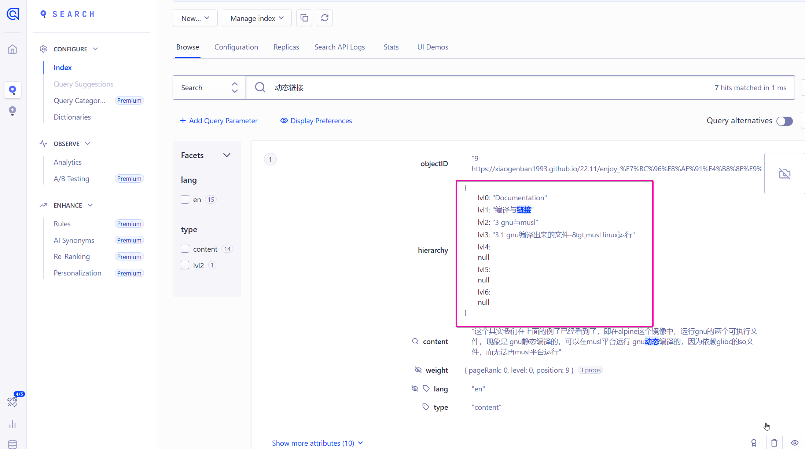The width and height of the screenshot is (805, 449).
Task: Click the record number 1 badge
Action: click(270, 159)
